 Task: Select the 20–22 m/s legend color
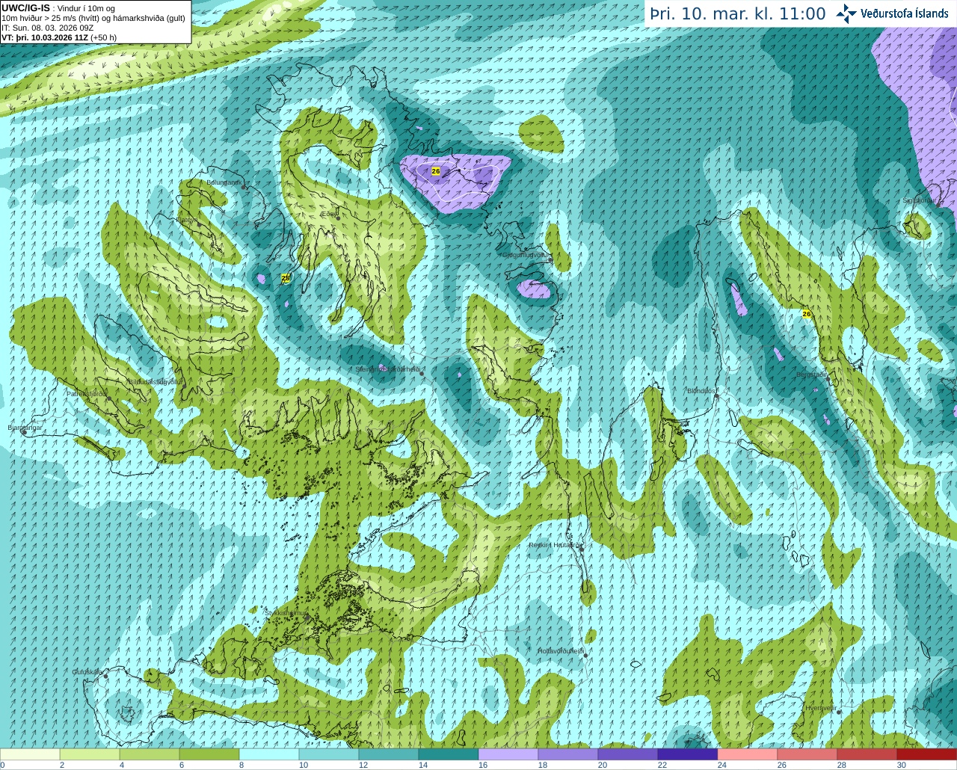628,754
